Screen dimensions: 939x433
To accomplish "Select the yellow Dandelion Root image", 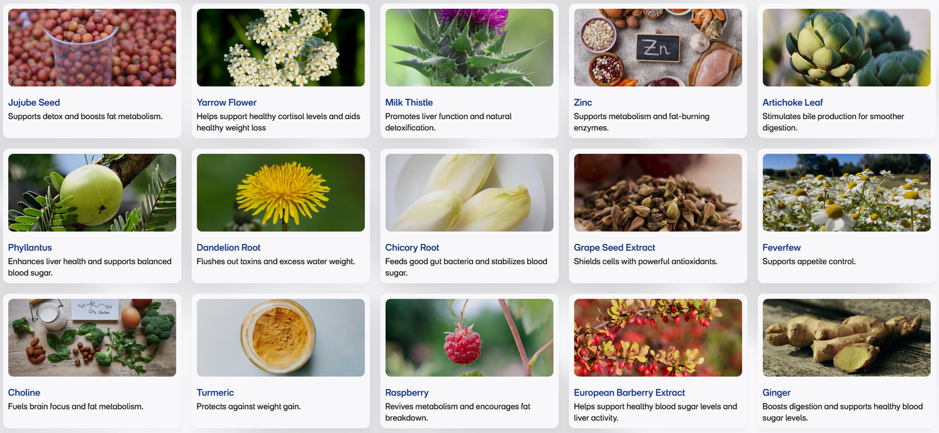I will [281, 192].
